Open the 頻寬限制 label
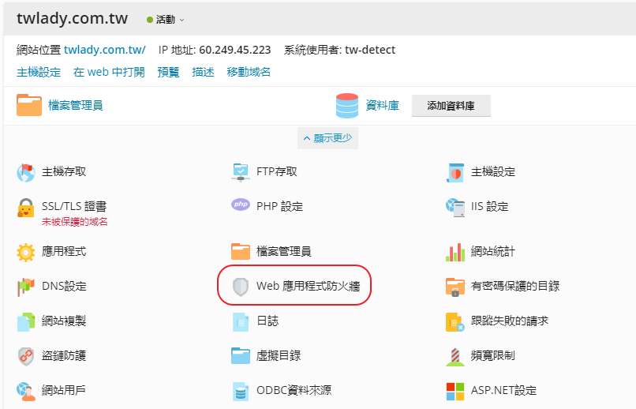Image resolution: width=636 pixels, height=409 pixels. [493, 355]
